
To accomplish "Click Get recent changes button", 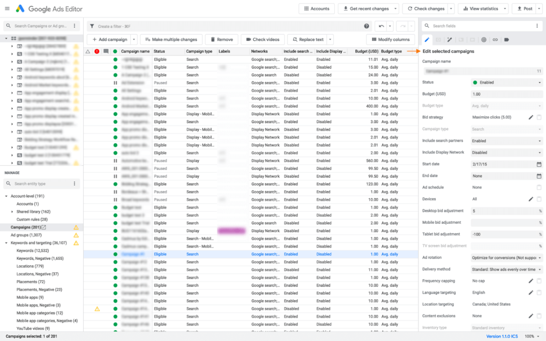I will point(366,9).
